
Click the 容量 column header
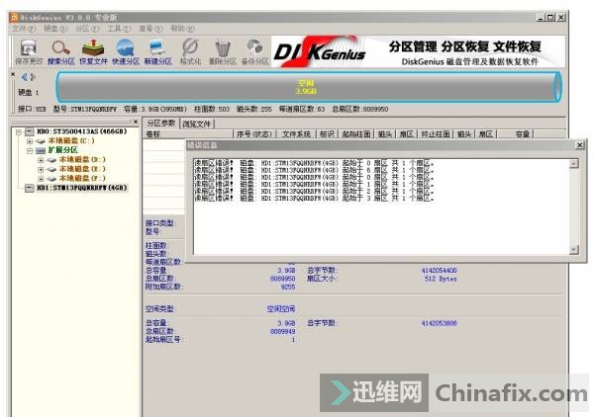point(516,134)
